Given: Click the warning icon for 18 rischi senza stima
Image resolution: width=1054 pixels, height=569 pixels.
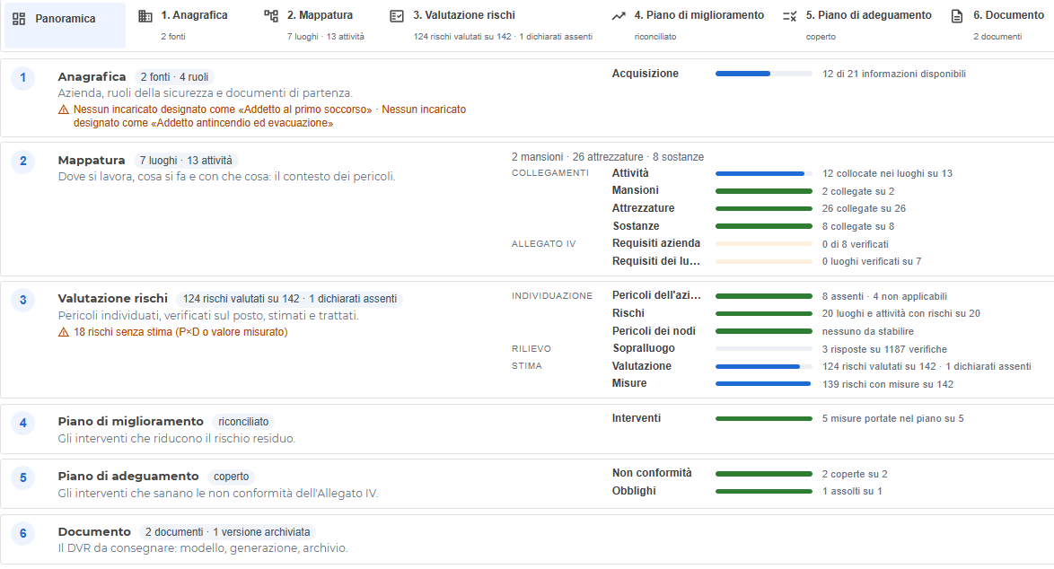Looking at the screenshot, I should pos(64,332).
